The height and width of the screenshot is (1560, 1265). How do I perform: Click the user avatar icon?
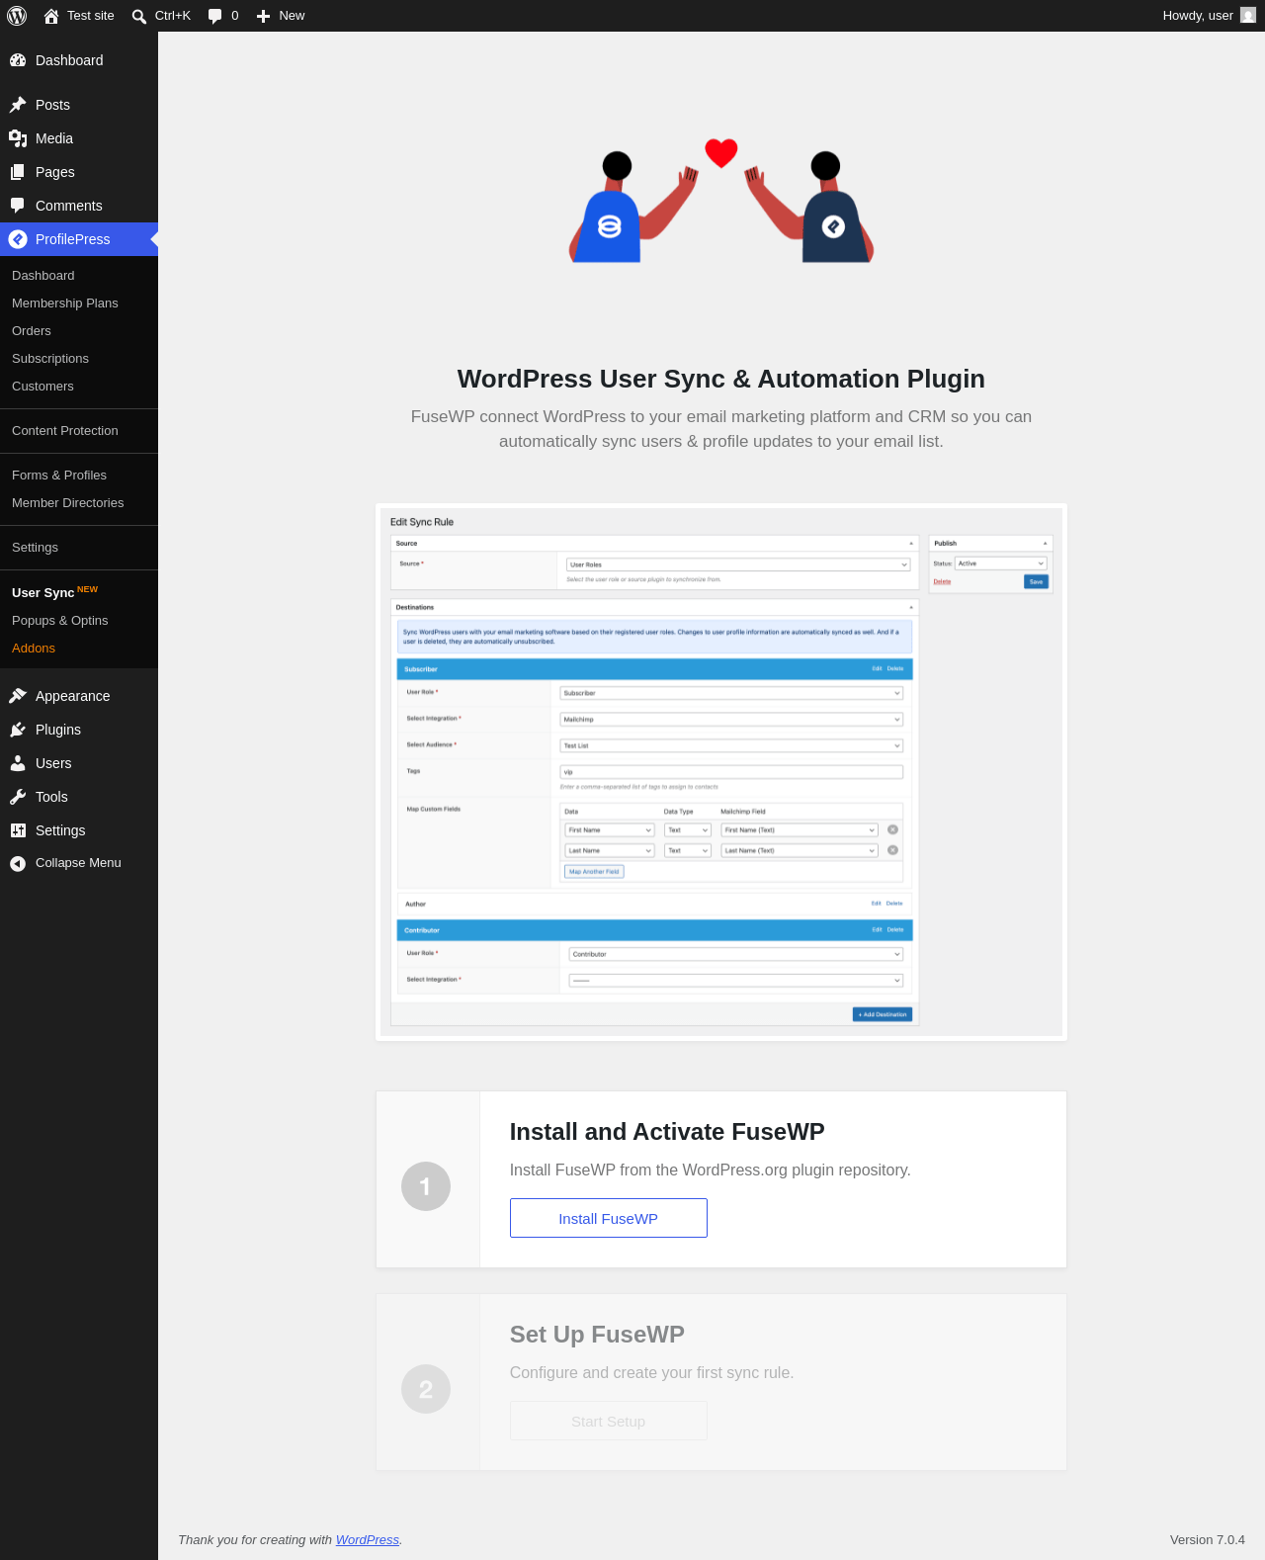tap(1248, 16)
